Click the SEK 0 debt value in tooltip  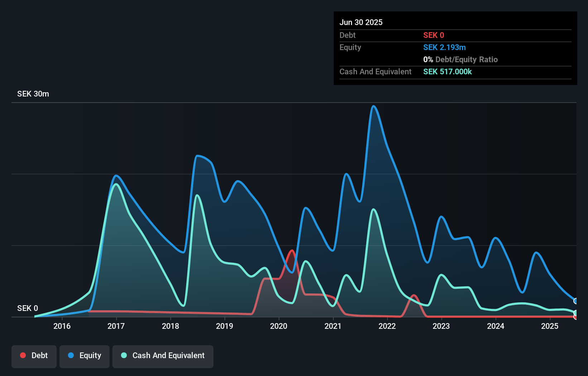point(434,35)
